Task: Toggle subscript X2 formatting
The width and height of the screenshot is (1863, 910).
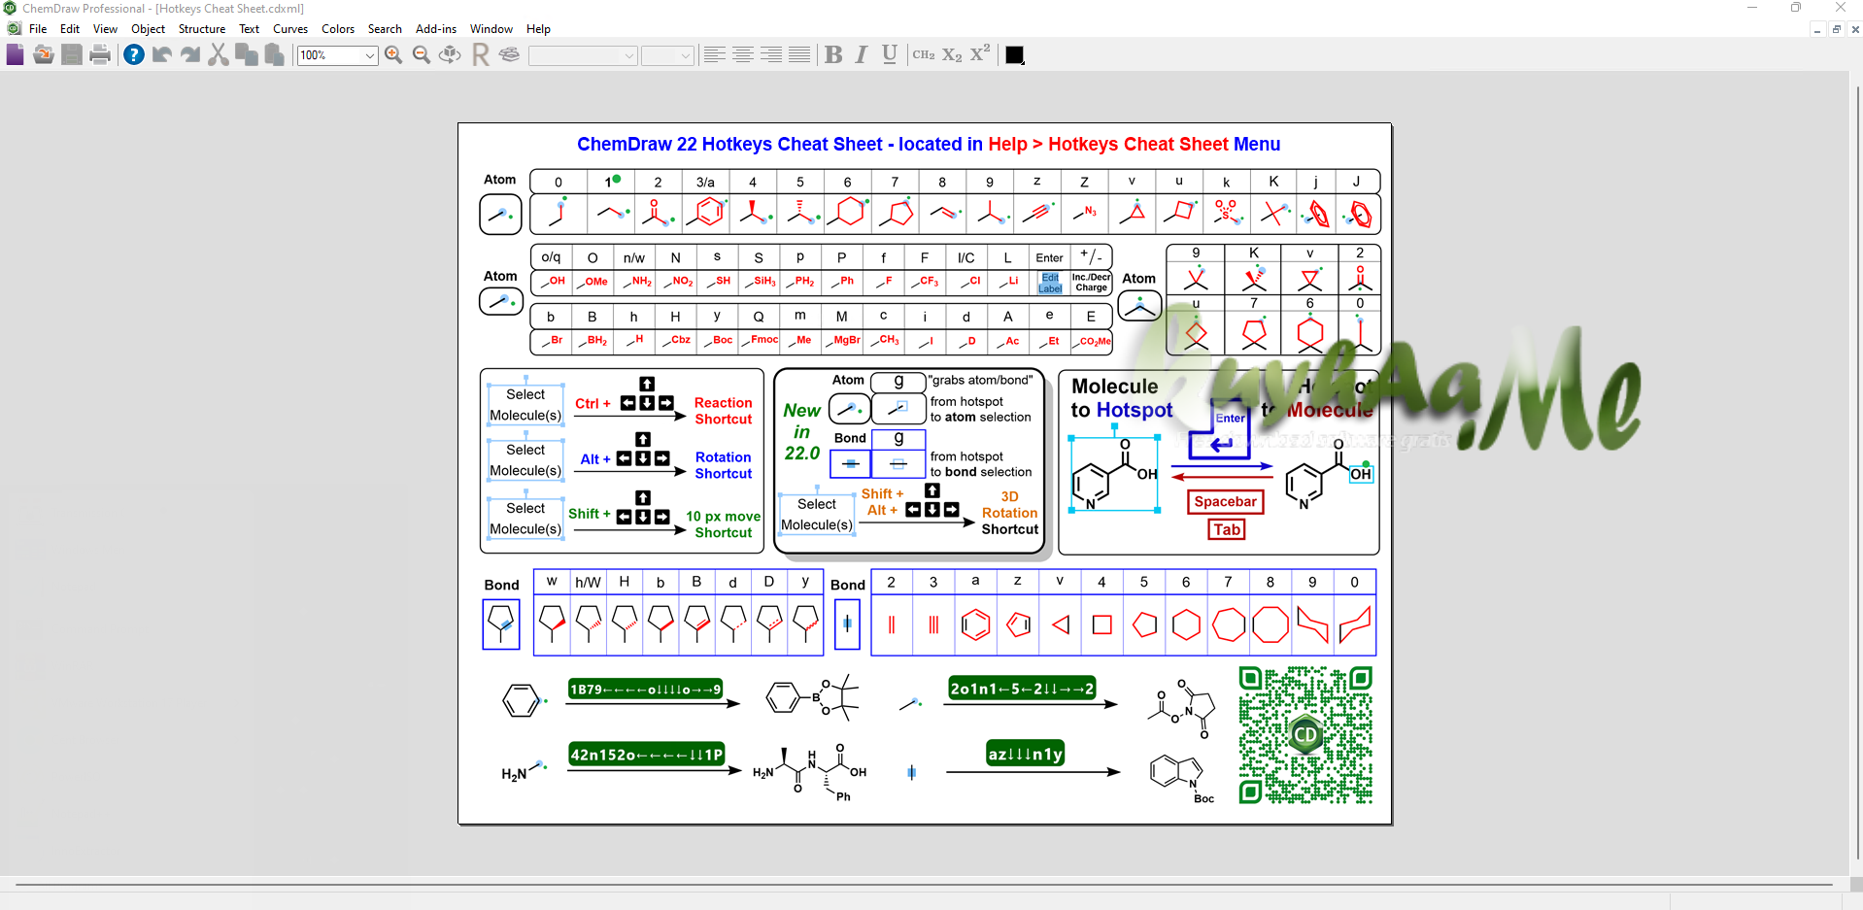Action: (x=952, y=54)
